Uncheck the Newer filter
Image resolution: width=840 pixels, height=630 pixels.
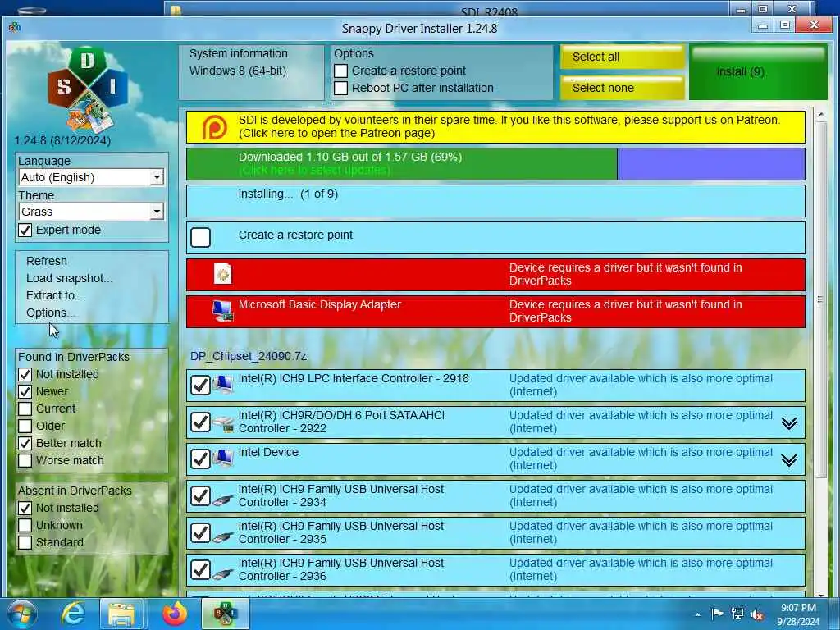click(x=25, y=391)
